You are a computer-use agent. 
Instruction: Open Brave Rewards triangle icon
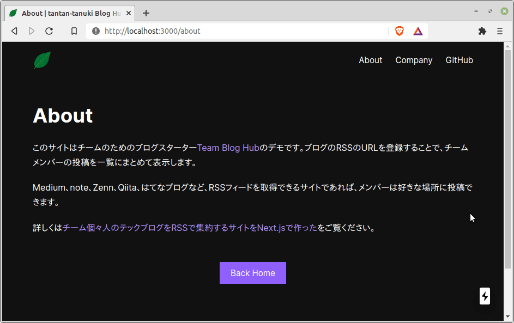click(418, 31)
